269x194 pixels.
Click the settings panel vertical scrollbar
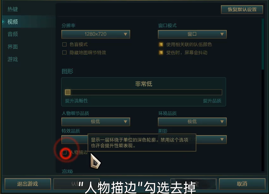pyautogui.click(x=263, y=44)
